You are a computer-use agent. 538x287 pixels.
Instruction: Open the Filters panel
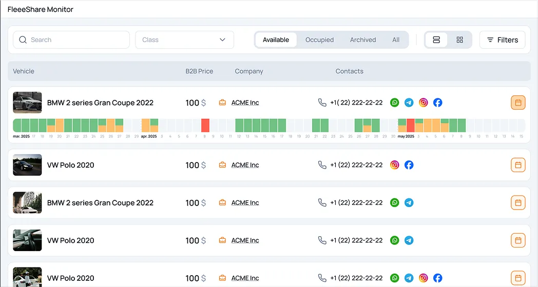502,40
